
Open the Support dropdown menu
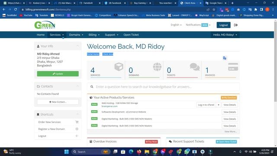click(112, 35)
